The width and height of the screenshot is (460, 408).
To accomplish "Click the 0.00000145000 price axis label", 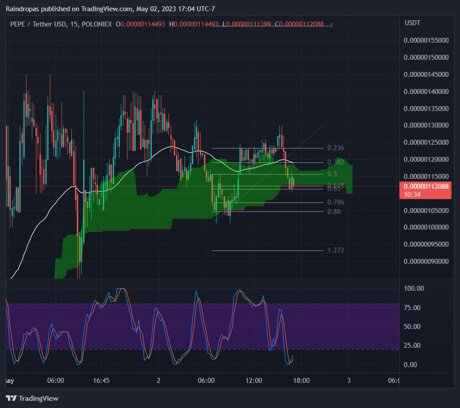I will (426, 74).
